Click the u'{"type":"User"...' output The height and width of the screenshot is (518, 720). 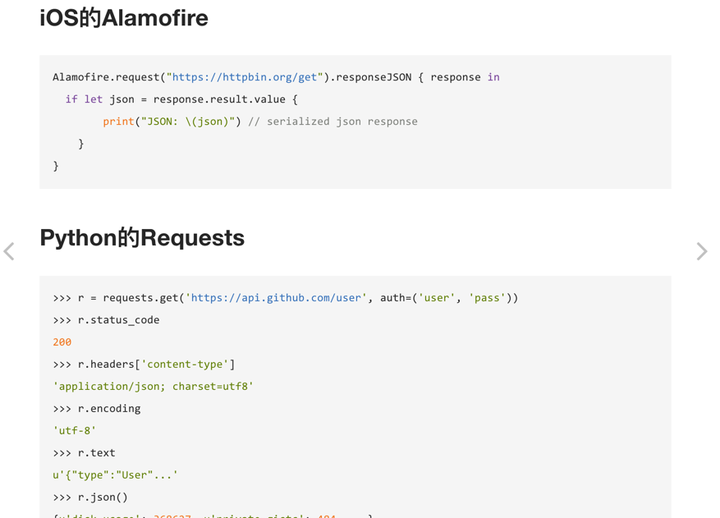[x=116, y=475]
